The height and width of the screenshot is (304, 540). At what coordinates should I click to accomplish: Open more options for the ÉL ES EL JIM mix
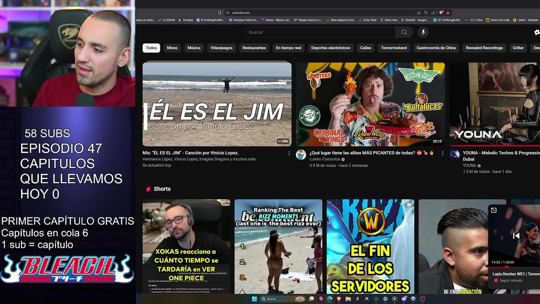(x=289, y=153)
